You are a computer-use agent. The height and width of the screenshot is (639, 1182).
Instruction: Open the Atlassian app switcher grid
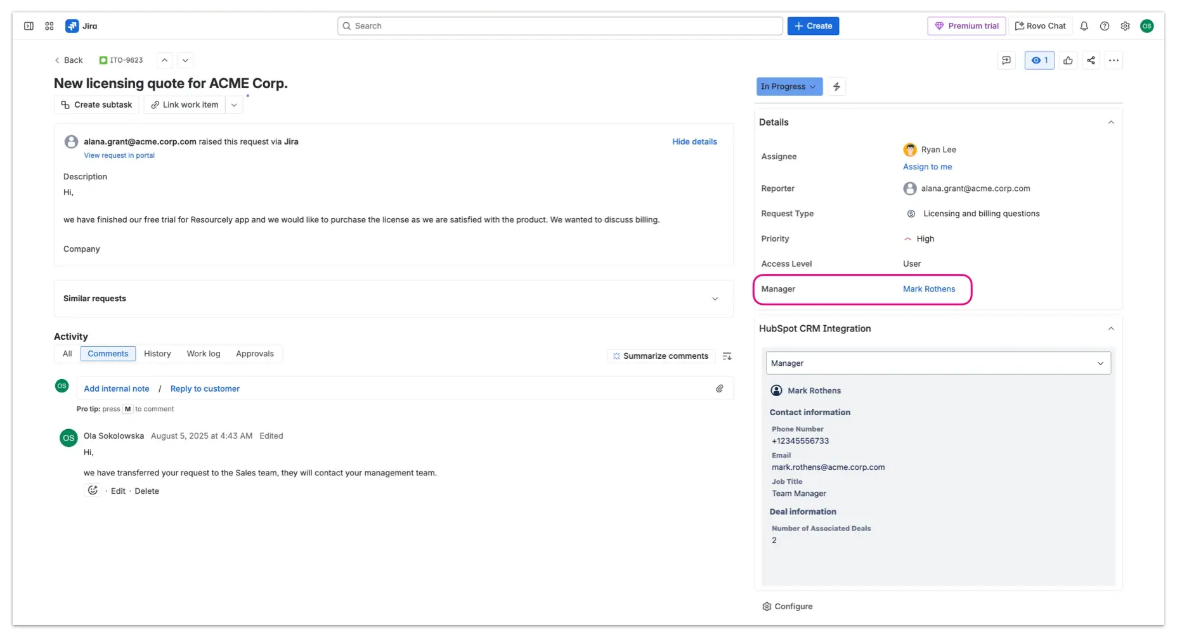click(x=49, y=26)
